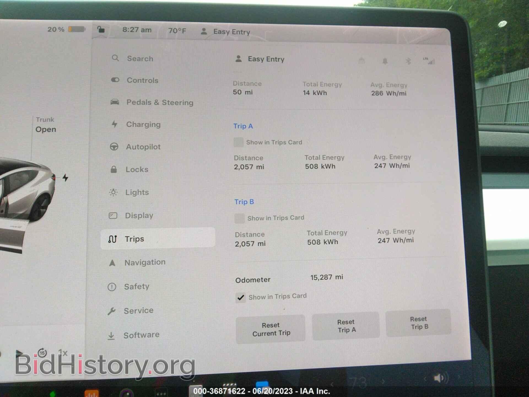This screenshot has width=529, height=397.
Task: Tap the lightning bolt Charging icon in sidebar
Action: pyautogui.click(x=115, y=124)
